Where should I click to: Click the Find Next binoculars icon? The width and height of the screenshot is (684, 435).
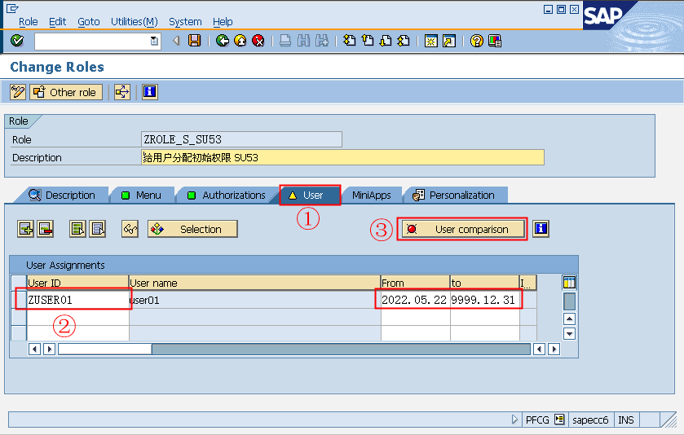click(322, 41)
